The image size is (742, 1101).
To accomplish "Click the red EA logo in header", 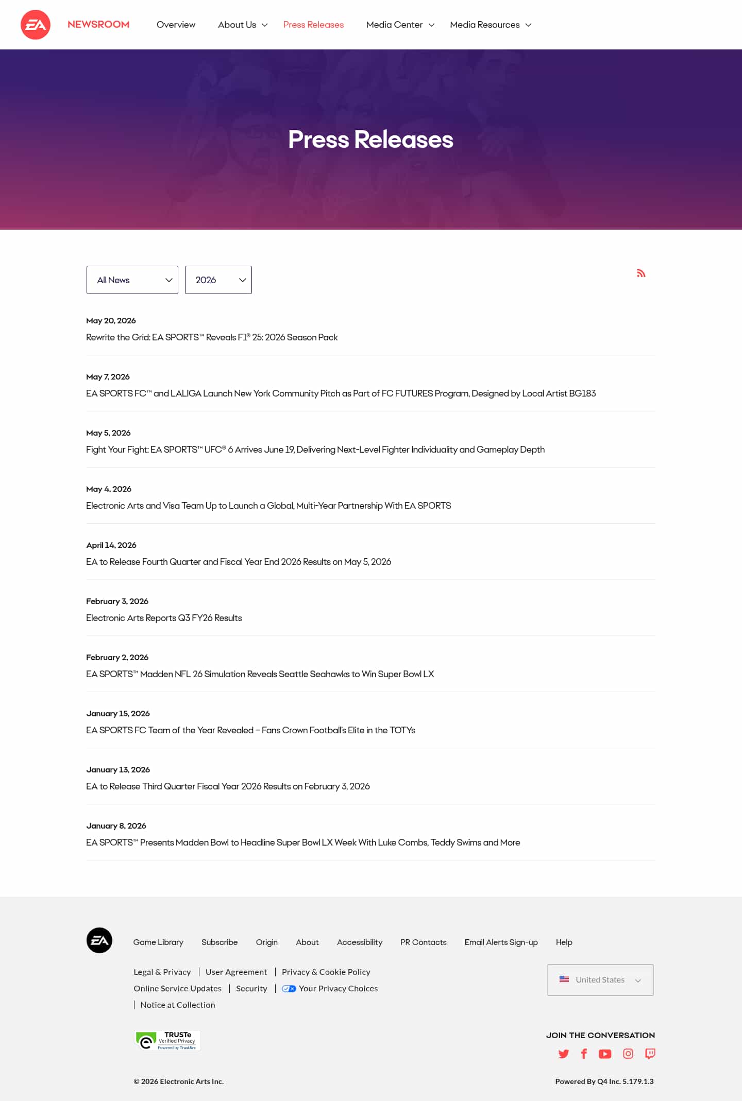I will click(x=36, y=25).
